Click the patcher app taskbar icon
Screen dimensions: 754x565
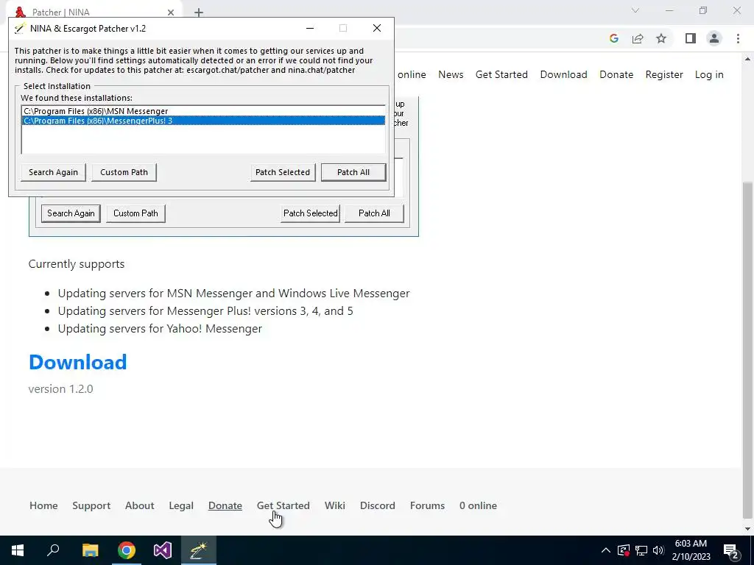pos(199,550)
